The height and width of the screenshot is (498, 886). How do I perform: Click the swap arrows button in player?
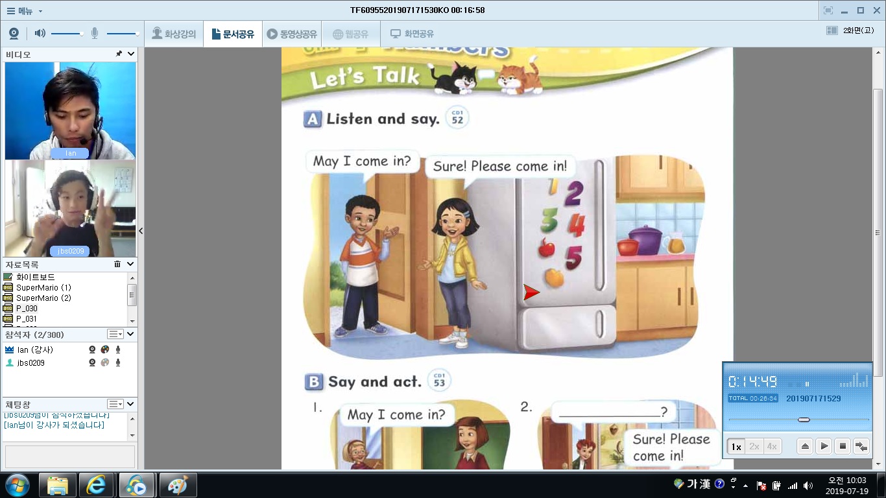click(861, 446)
